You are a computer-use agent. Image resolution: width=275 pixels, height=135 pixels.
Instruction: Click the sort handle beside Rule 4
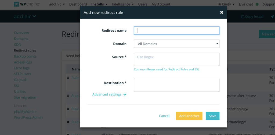click(x=68, y=122)
